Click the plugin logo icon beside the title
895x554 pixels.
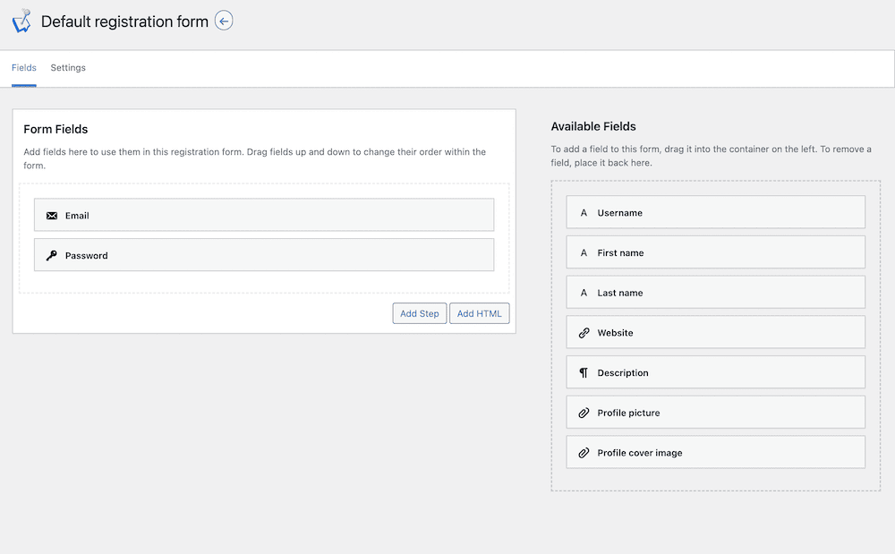pyautogui.click(x=21, y=21)
